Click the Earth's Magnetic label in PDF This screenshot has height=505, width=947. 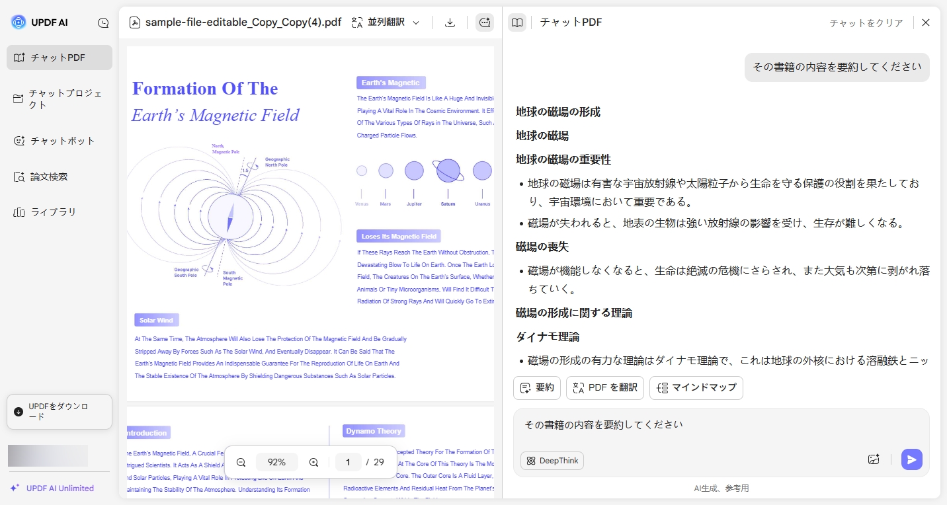391,83
